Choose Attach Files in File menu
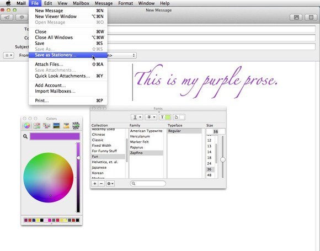Image resolution: width=320 pixels, height=251 pixels. 68,65
